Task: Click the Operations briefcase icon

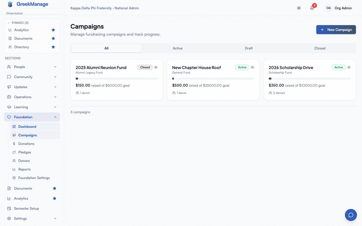Action: click(9, 97)
